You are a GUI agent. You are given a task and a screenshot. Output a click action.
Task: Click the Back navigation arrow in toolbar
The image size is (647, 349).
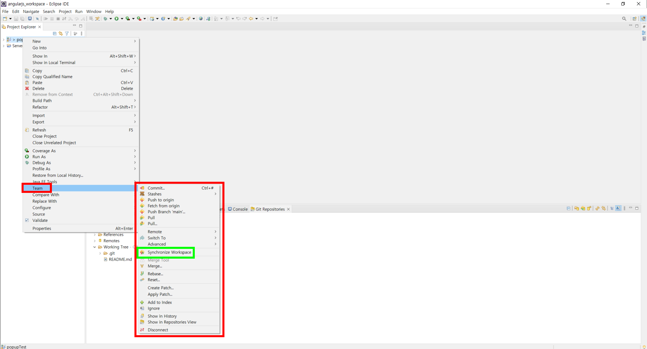(x=251, y=19)
